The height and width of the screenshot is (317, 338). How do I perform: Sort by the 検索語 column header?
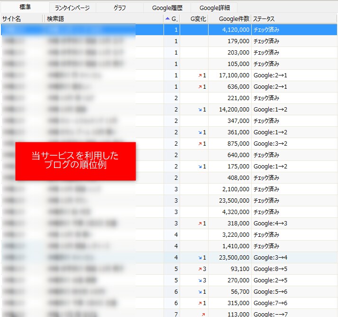tap(104, 19)
